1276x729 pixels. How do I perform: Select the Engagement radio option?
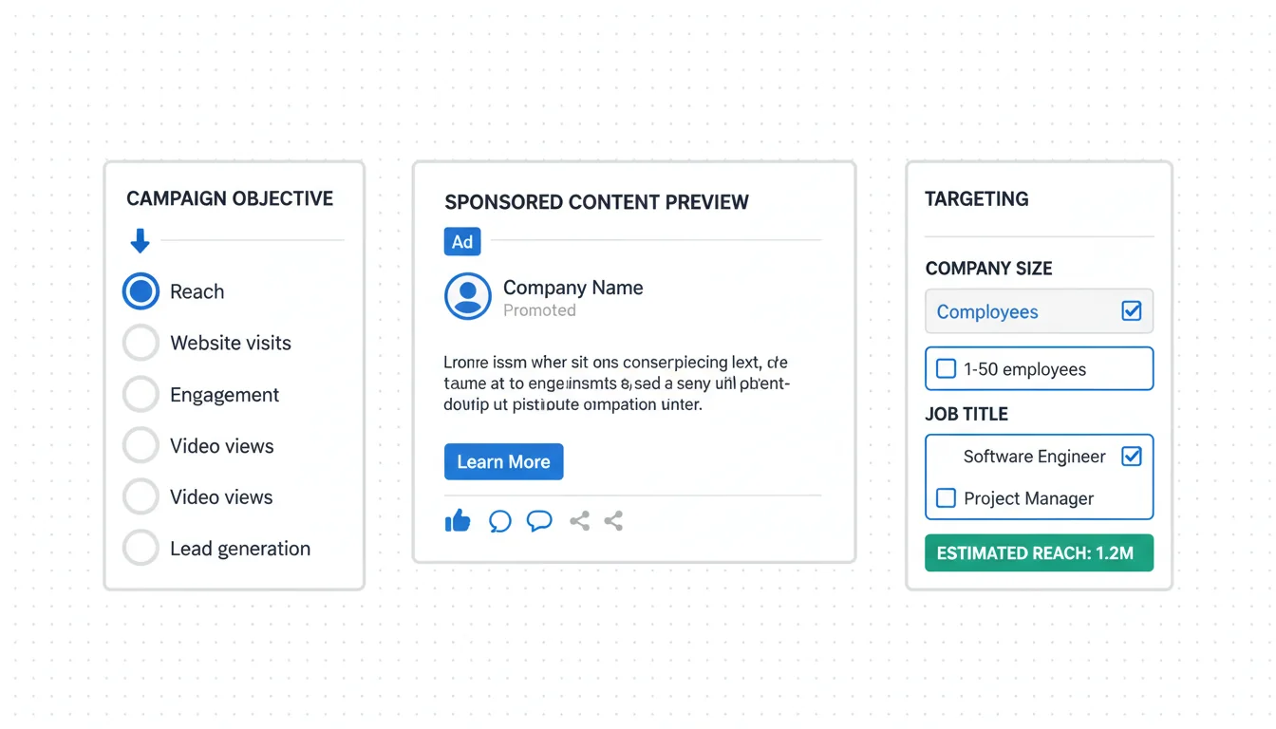(141, 394)
